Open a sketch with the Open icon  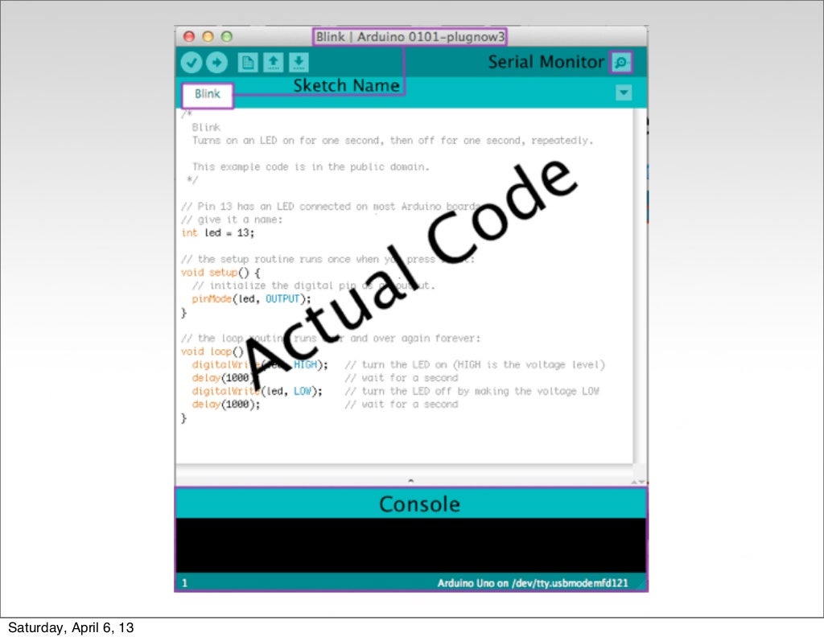274,63
